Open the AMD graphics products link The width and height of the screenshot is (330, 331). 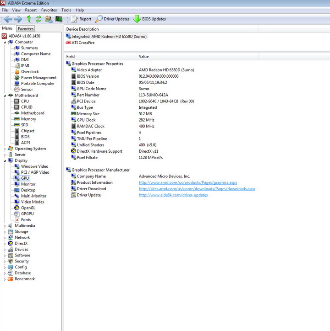tap(188, 182)
